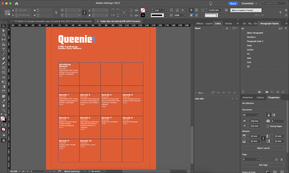
Task: Toggle constrain proportions for scaling link
Action: (84, 12)
